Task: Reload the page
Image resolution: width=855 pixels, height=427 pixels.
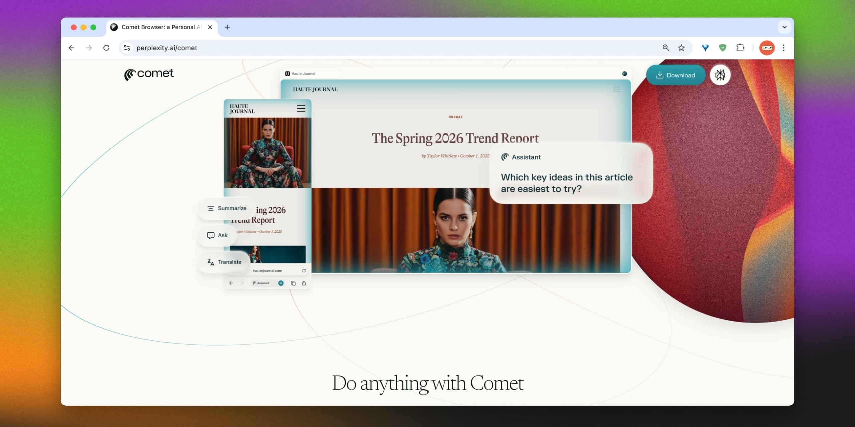Action: click(x=106, y=48)
